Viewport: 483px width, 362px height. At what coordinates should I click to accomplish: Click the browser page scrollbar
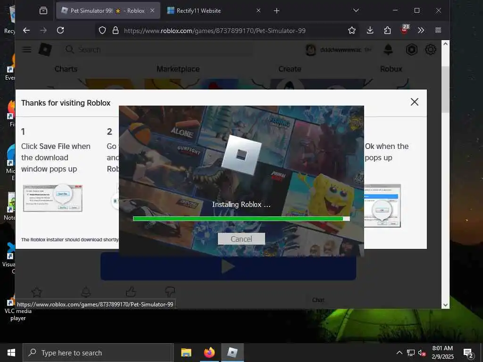click(445, 89)
